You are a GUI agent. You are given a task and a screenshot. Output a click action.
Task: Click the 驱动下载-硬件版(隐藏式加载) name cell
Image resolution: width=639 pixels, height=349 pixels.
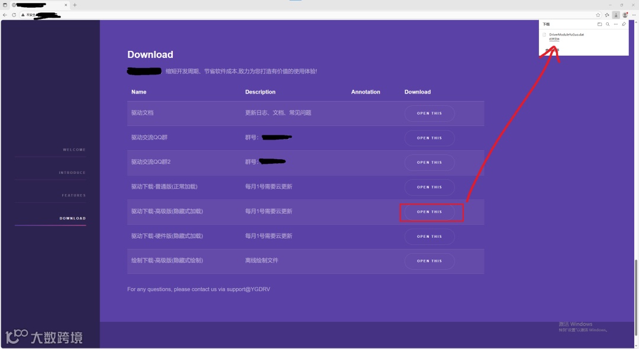(x=167, y=236)
